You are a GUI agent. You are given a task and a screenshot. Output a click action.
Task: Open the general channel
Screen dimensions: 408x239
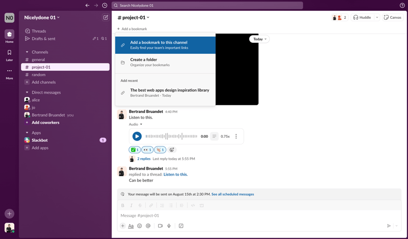click(x=65, y=59)
